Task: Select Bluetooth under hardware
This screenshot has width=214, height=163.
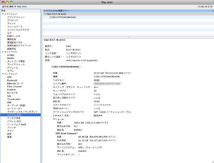Action: click(12, 80)
